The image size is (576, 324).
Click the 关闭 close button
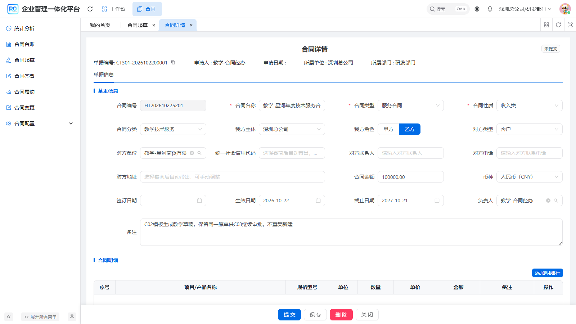pos(367,315)
